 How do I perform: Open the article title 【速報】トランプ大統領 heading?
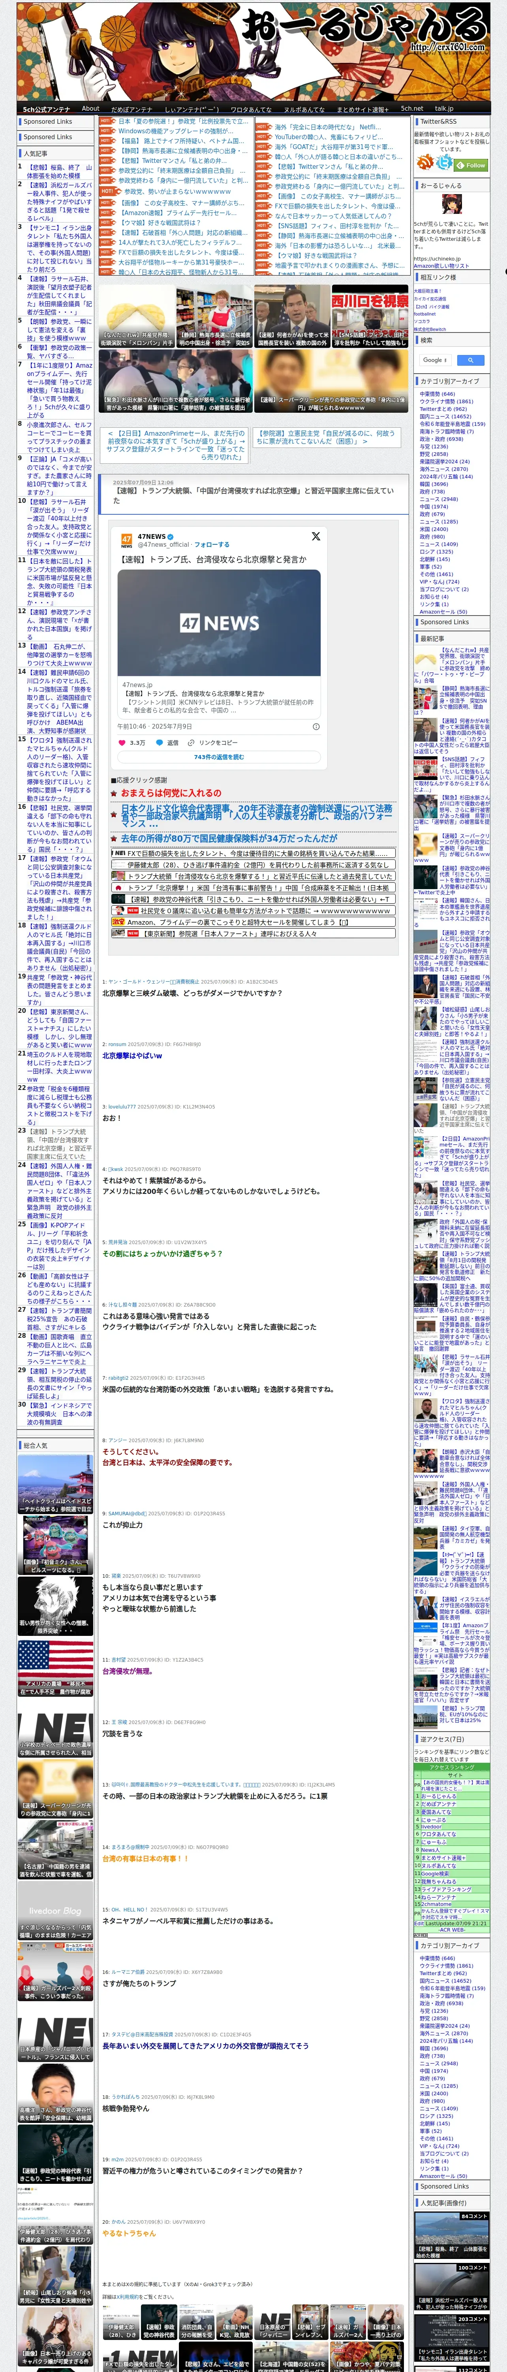253,496
